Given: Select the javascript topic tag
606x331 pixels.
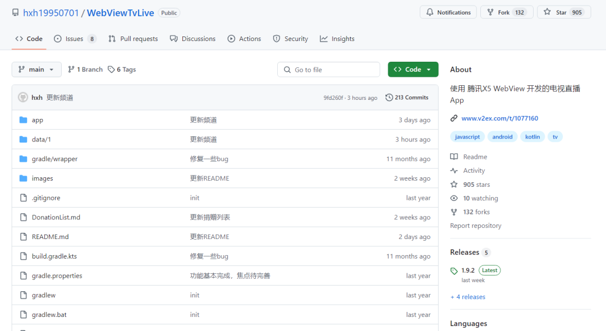Looking at the screenshot, I should 467,137.
